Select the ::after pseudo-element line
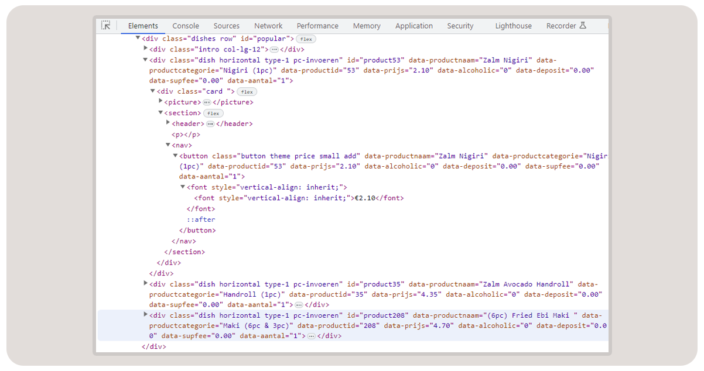 click(201, 219)
